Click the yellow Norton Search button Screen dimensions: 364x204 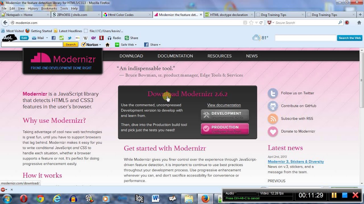(71, 44)
